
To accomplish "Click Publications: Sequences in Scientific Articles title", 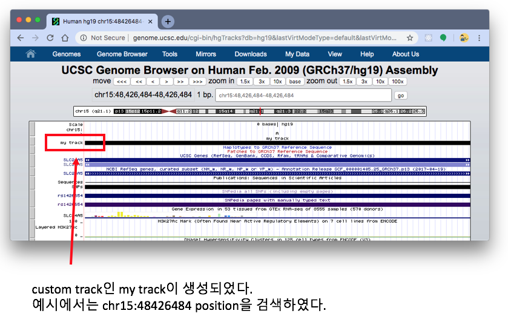I will [x=277, y=178].
